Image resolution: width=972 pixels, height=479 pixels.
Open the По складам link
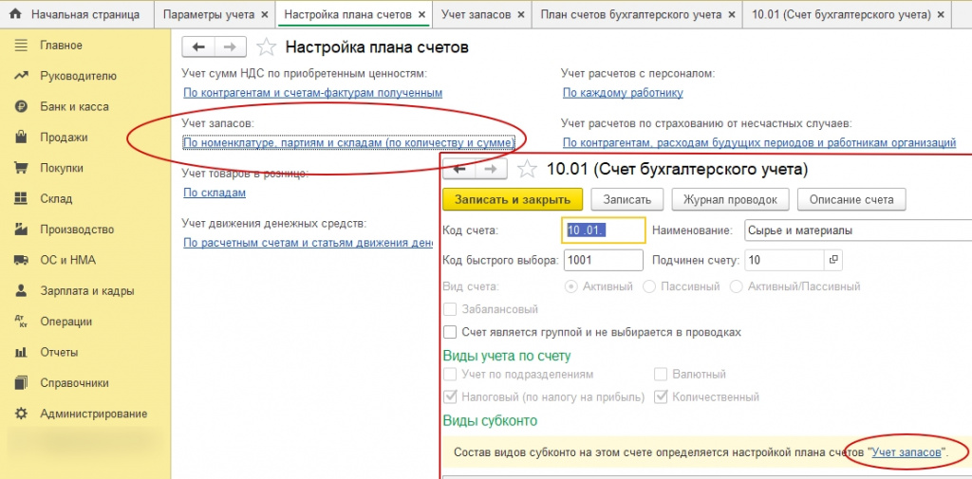coord(215,193)
